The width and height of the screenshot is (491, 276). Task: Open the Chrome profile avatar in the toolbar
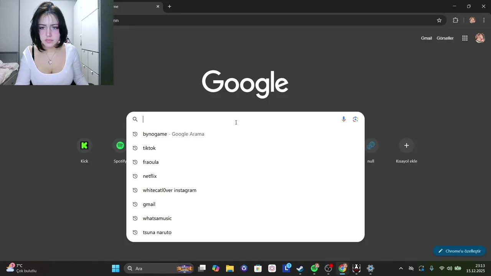coord(472,20)
